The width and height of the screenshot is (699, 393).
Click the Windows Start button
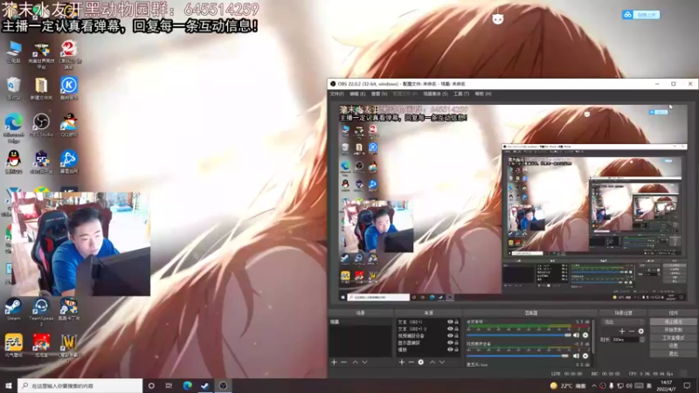(x=8, y=385)
